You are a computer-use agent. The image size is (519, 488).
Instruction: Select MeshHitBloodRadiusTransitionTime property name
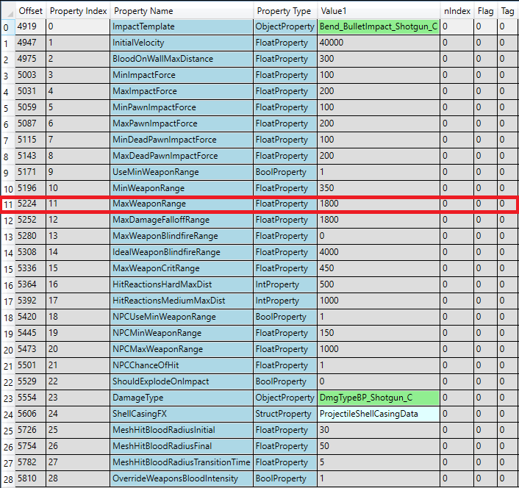coord(182,462)
